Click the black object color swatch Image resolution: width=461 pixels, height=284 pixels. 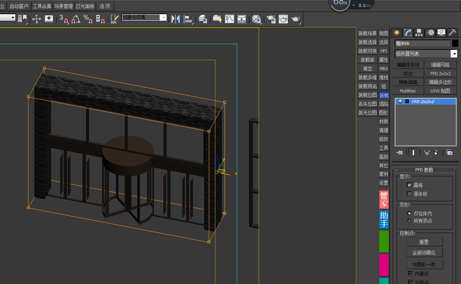(455, 43)
